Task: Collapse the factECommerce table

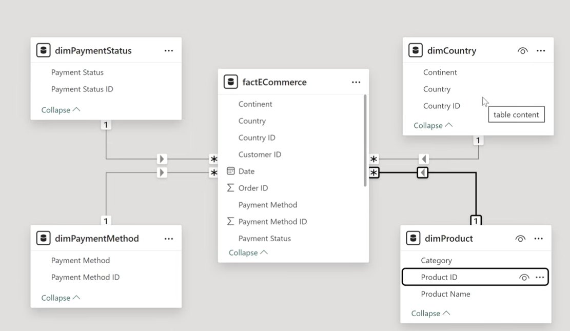Action: [x=248, y=252]
